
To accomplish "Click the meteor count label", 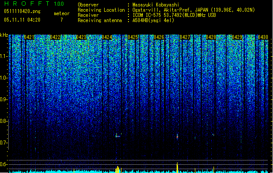I will pos(62,13).
